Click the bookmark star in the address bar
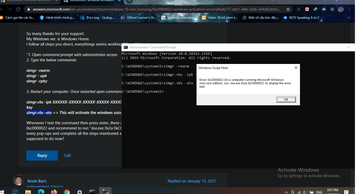Viewport: 356px width, 194px height. tap(288, 9)
